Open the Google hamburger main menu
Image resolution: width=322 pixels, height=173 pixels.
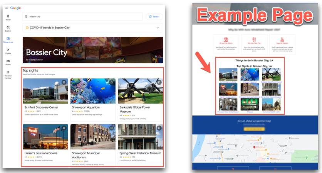(7, 8)
